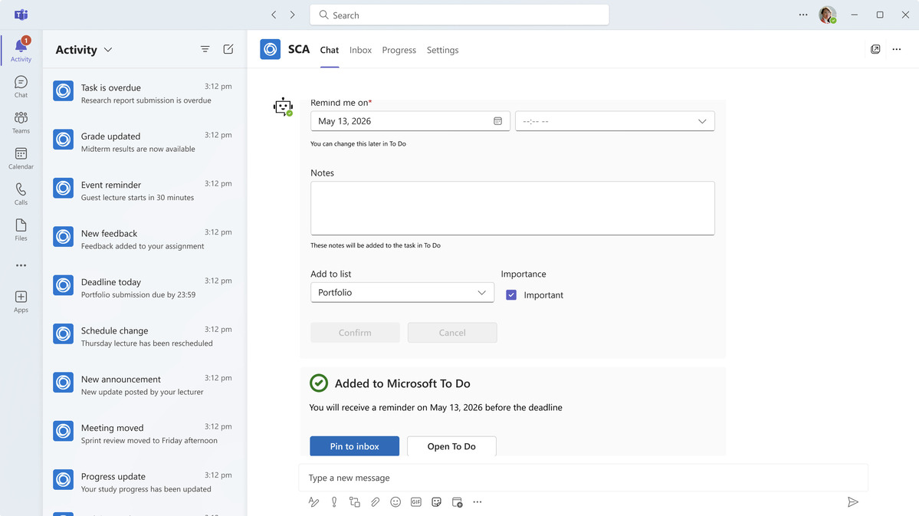Click the filter activity icon
This screenshot has height=516, width=919.
coord(205,49)
